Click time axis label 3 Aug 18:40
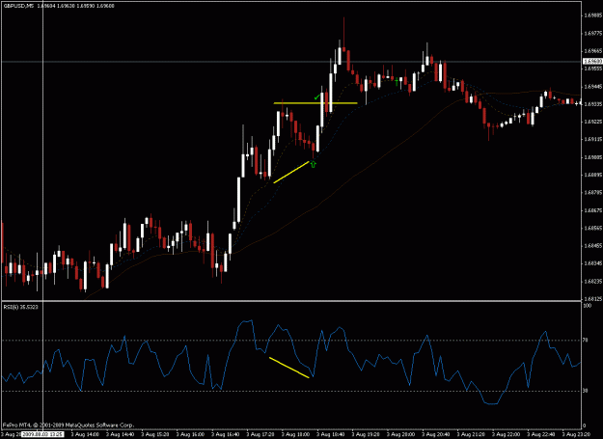 point(330,434)
